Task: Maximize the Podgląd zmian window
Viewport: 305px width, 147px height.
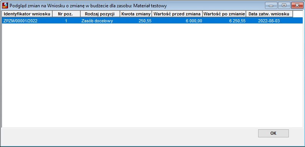Action: tap(284, 5)
